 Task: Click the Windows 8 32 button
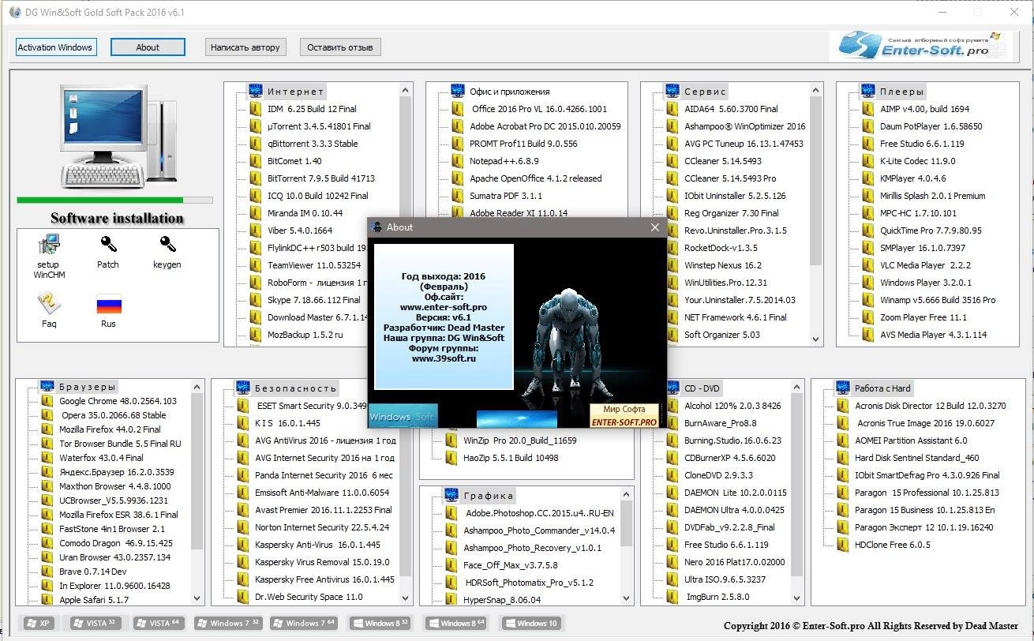[380, 623]
